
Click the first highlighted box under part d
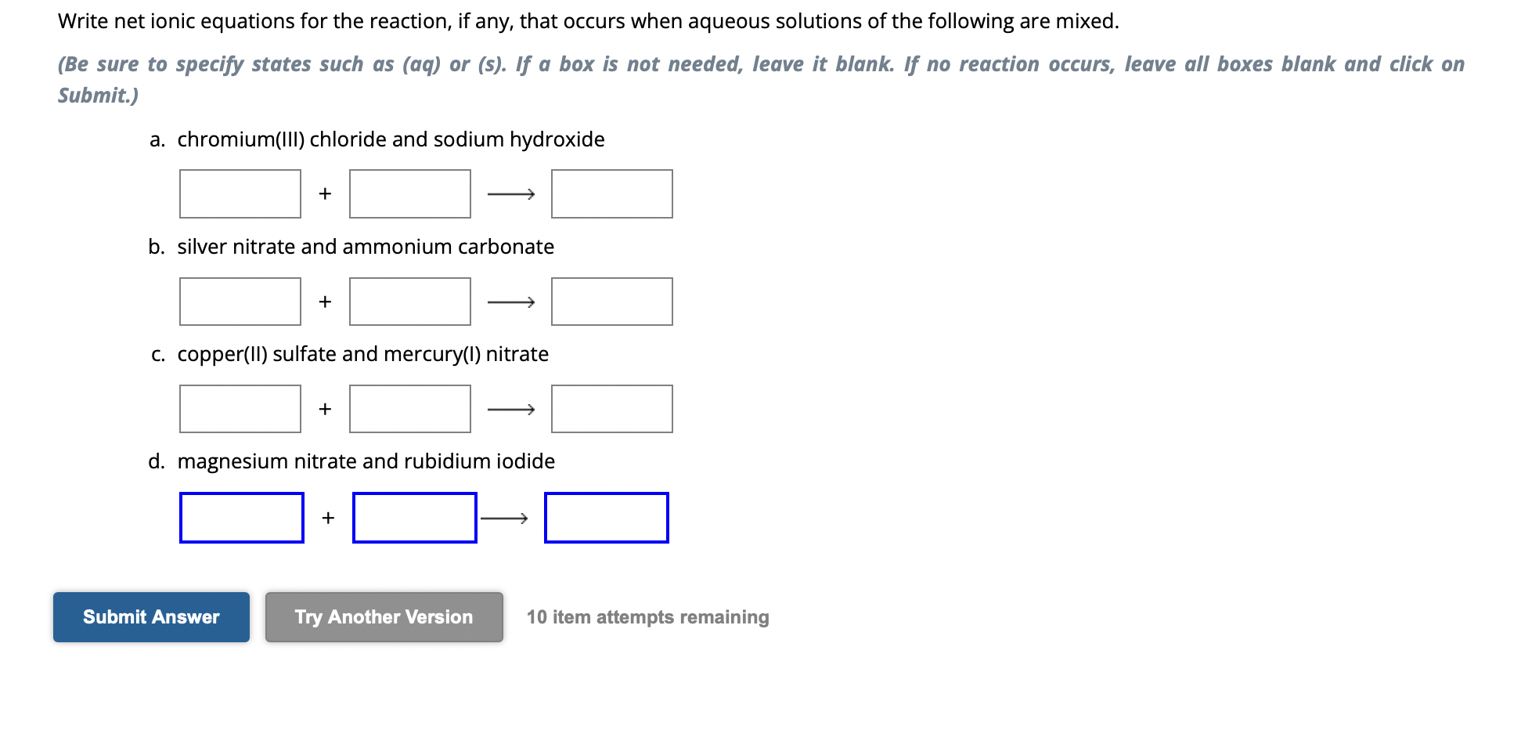click(242, 516)
